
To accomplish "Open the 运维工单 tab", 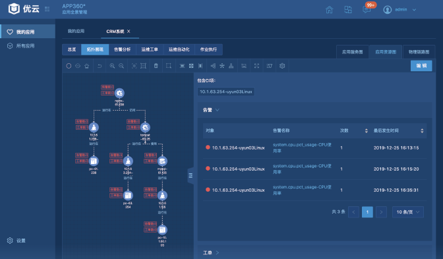I will tap(150, 49).
